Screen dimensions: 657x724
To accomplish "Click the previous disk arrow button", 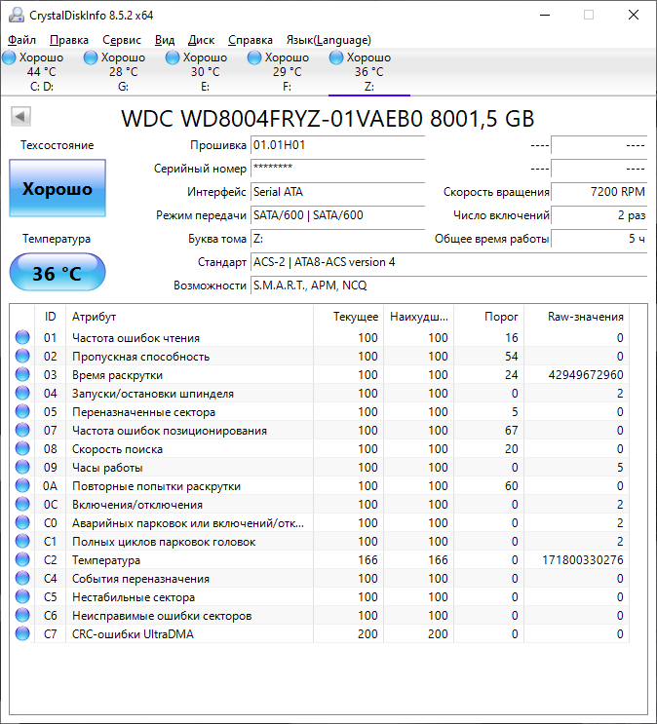I will click(20, 116).
